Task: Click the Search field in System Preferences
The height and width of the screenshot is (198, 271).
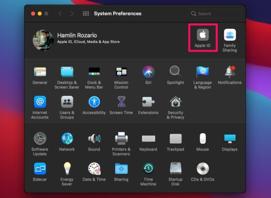Action: [x=214, y=14]
